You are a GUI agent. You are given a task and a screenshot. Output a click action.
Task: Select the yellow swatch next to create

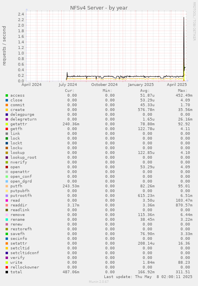pyautogui.click(x=7, y=110)
